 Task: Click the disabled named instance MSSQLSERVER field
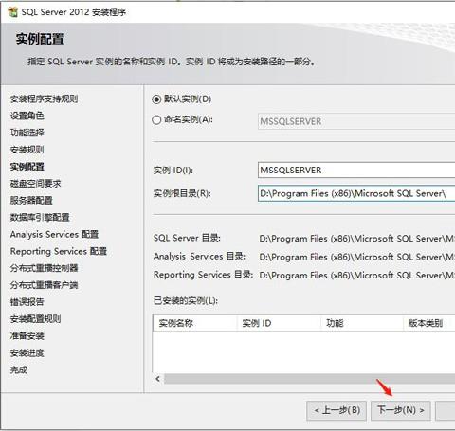tap(356, 121)
